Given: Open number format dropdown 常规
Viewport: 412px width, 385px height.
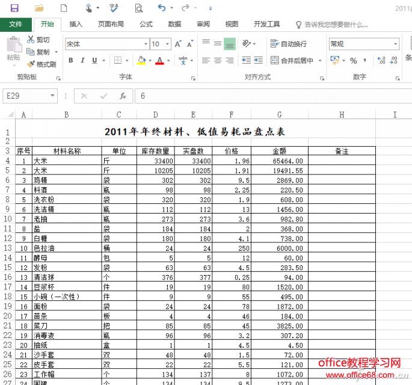Looking at the screenshot, I should tap(395, 44).
